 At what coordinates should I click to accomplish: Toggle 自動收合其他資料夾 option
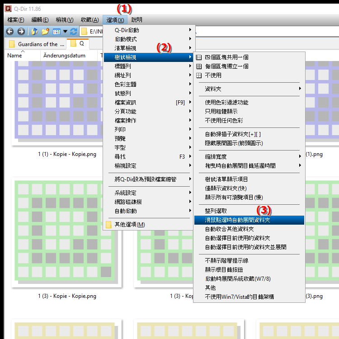tap(249, 229)
